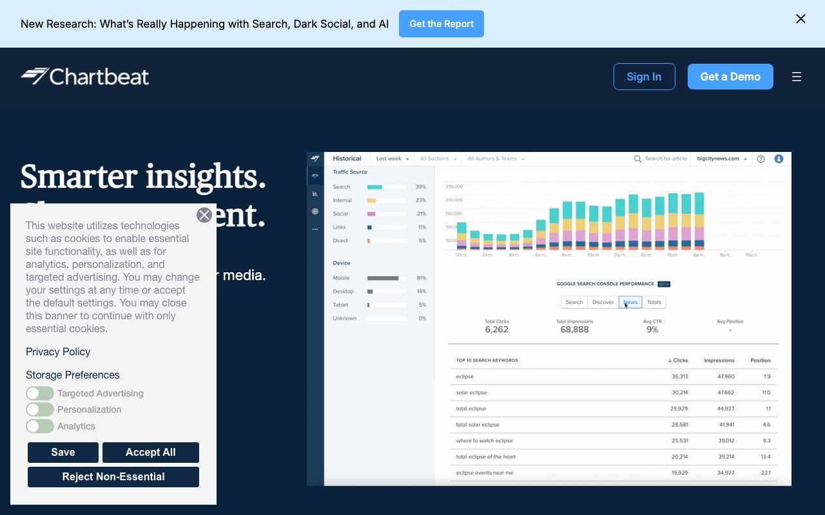The image size is (825, 515).
Task: Switch to the Discover tab
Action: 603,302
